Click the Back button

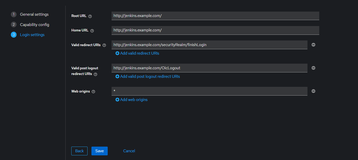point(79,151)
